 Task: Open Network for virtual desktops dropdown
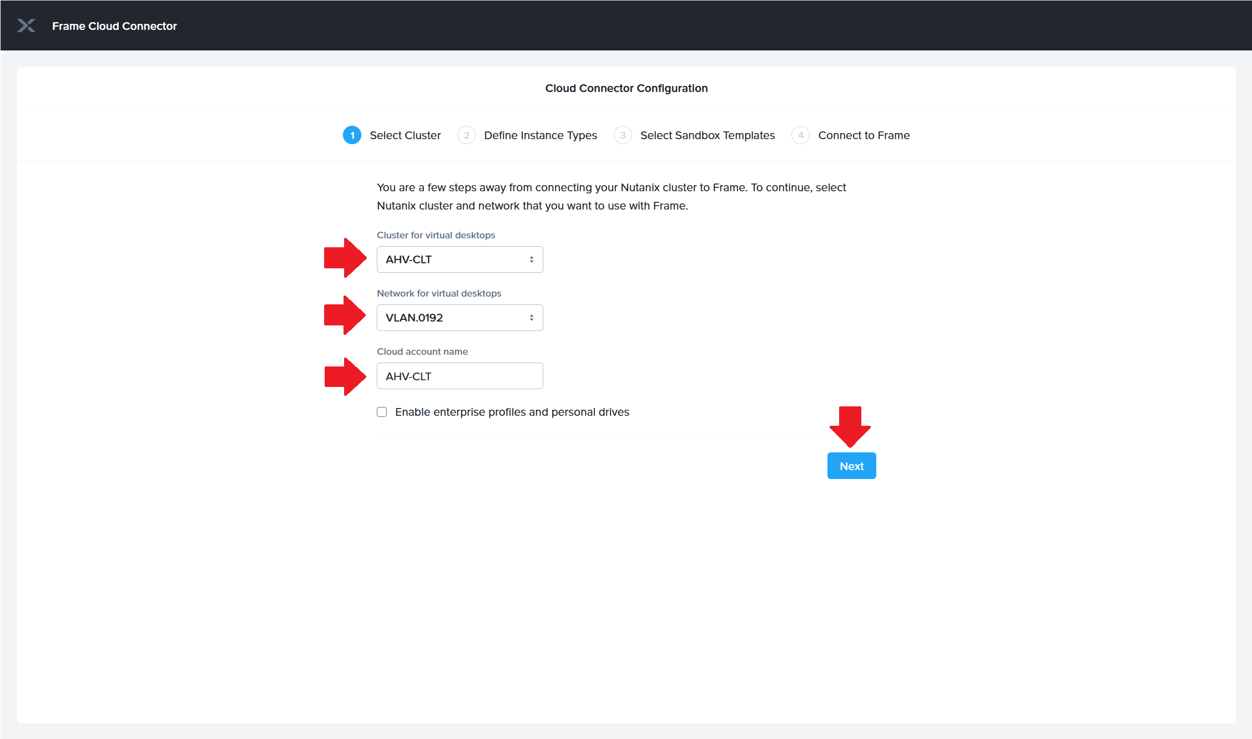pyautogui.click(x=460, y=318)
